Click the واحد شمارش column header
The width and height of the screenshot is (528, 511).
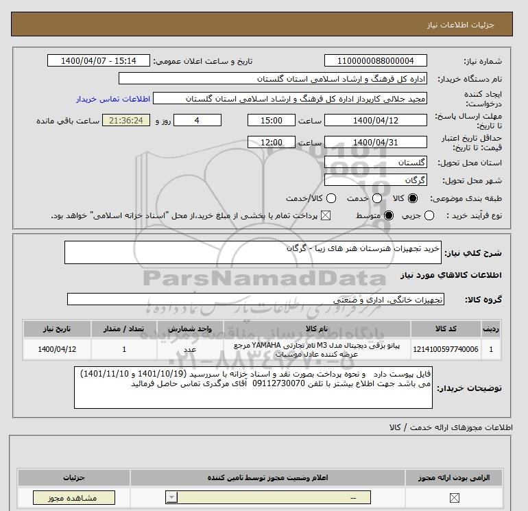(x=190, y=329)
